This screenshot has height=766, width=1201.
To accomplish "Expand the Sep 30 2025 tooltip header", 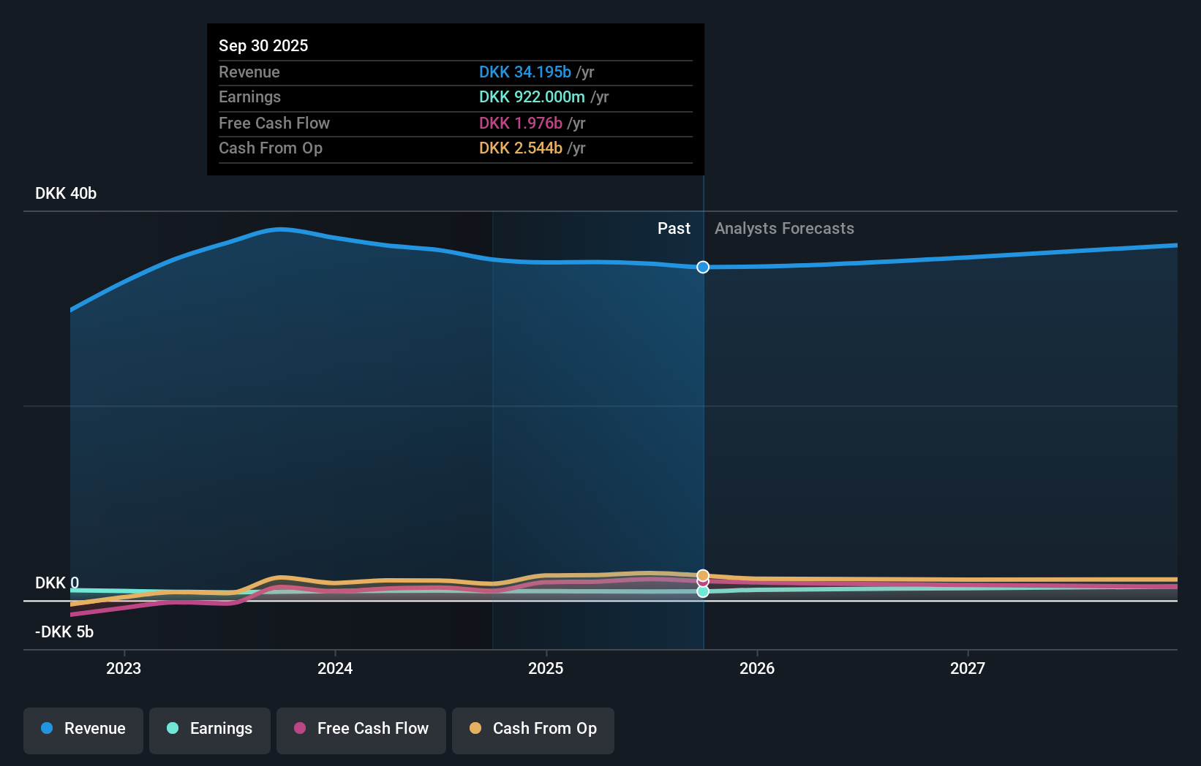I will pyautogui.click(x=263, y=45).
